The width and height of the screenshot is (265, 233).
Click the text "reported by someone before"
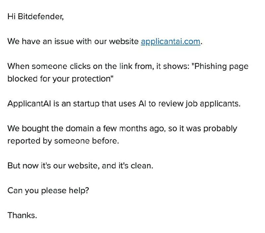[x=63, y=141]
